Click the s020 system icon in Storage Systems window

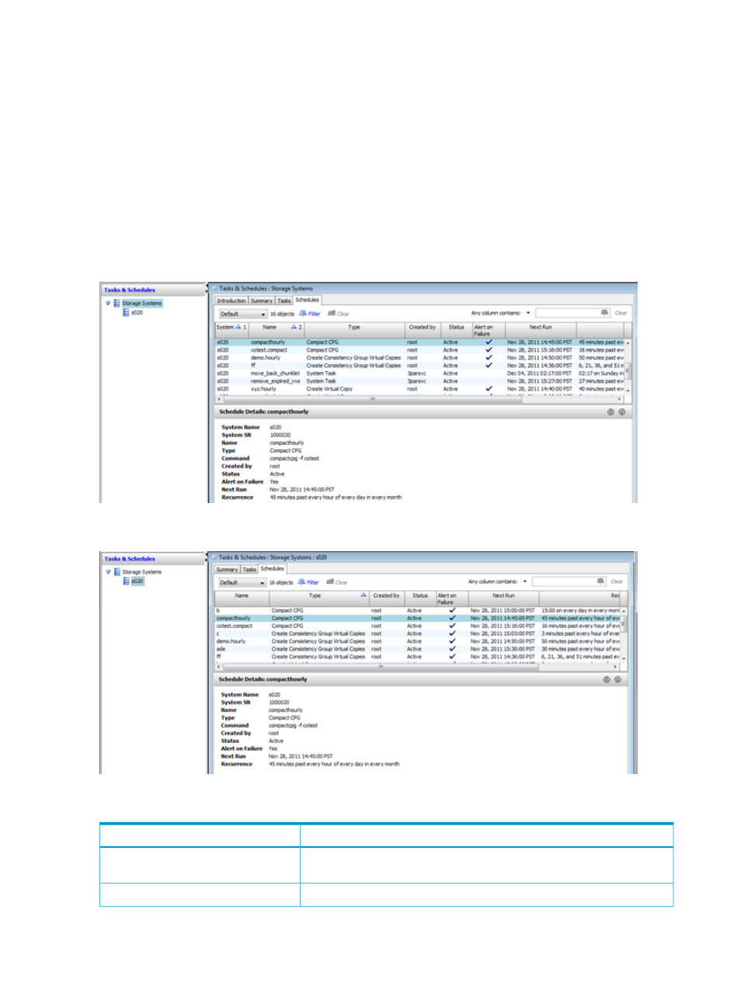pos(126,312)
